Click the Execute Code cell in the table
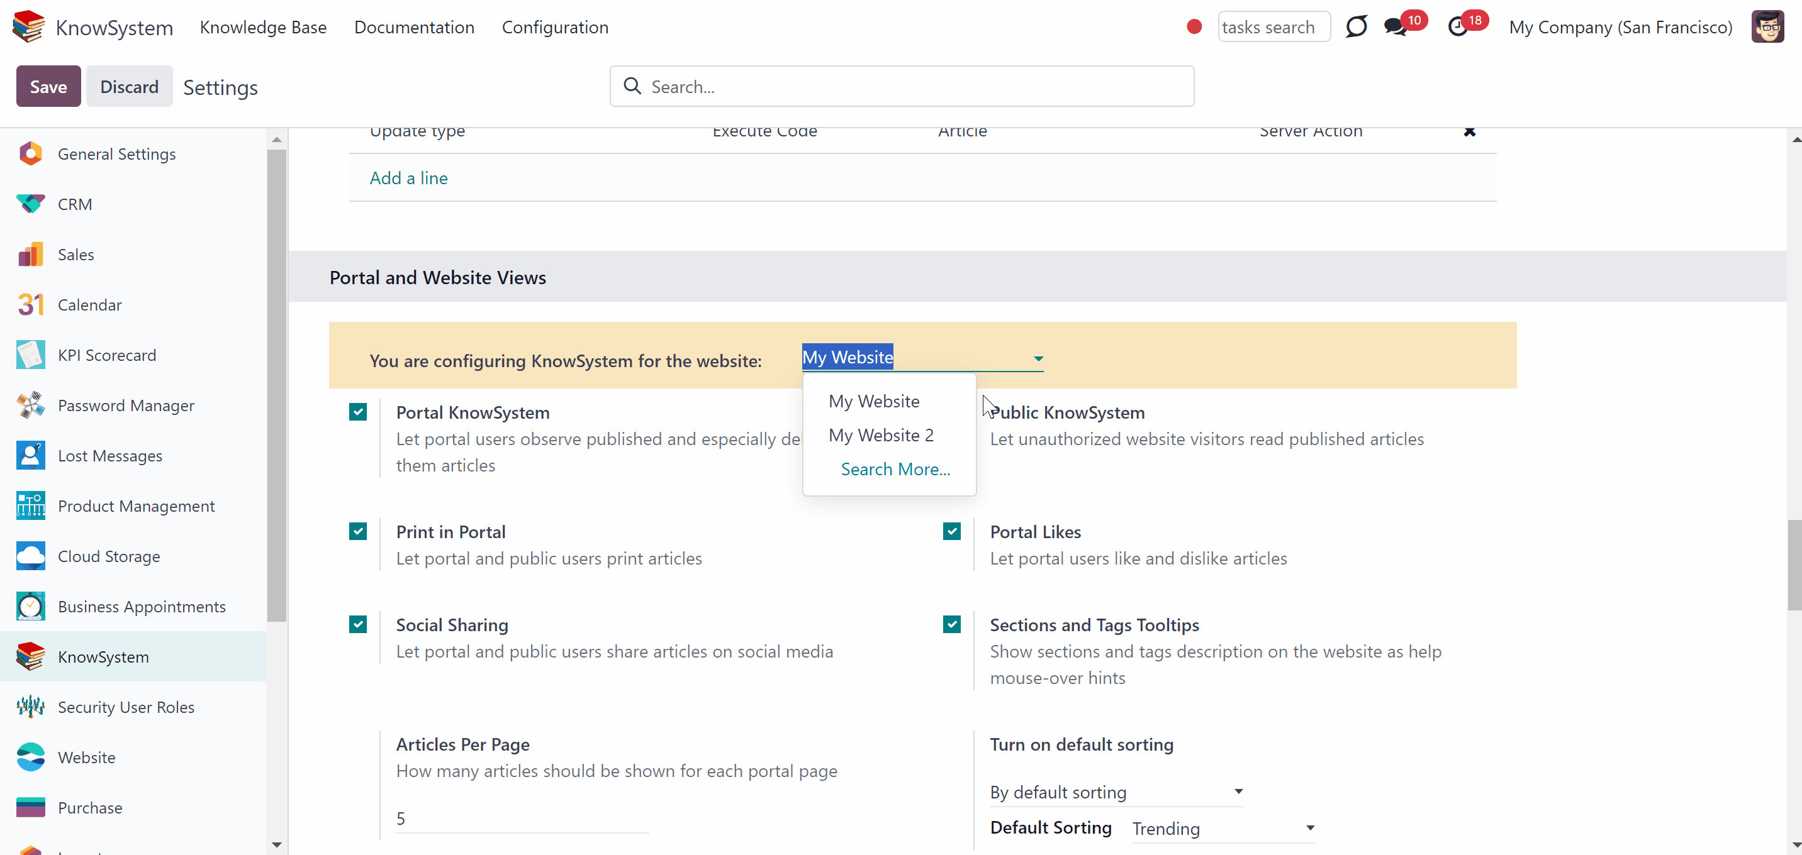 point(764,131)
